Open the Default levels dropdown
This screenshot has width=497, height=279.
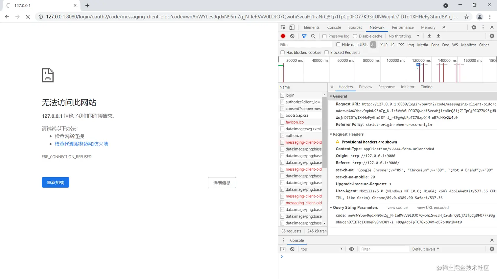426,249
